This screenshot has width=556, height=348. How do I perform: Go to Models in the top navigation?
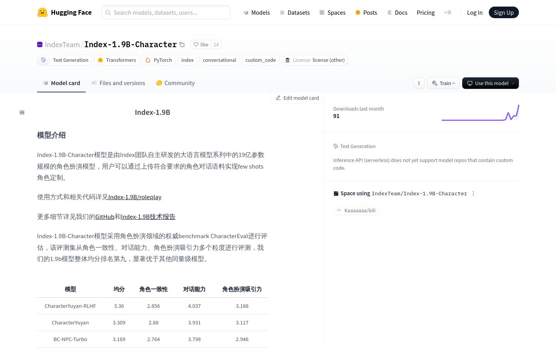(256, 12)
